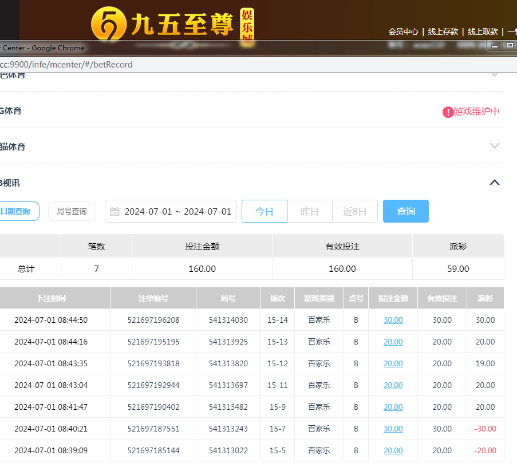This screenshot has height=467, width=517.
Task: Click the calendar icon in date field
Action: [x=115, y=212]
